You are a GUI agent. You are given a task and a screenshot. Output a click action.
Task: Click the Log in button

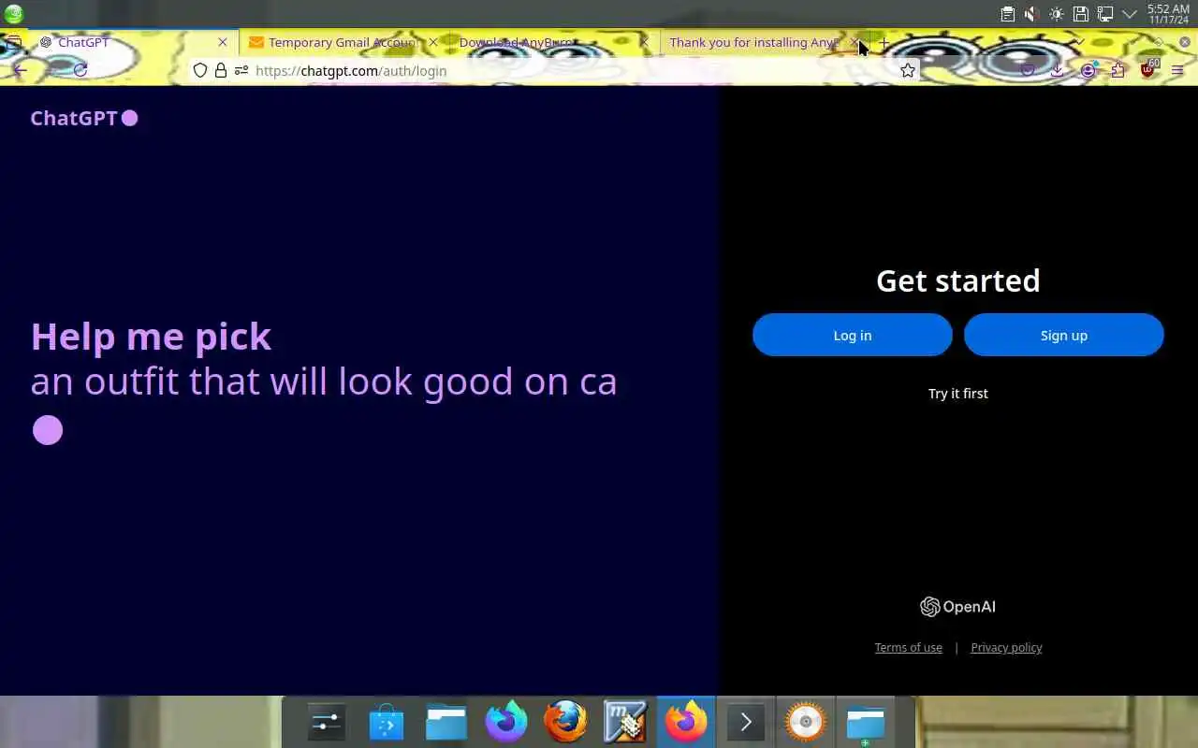tap(853, 335)
